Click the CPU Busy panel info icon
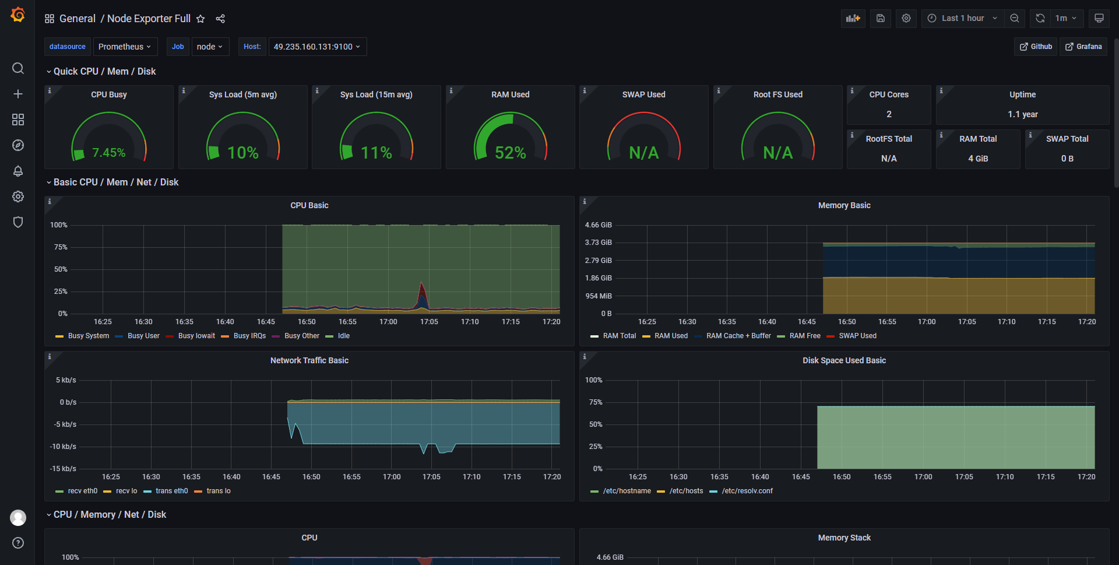Image resolution: width=1119 pixels, height=565 pixels. click(50, 90)
